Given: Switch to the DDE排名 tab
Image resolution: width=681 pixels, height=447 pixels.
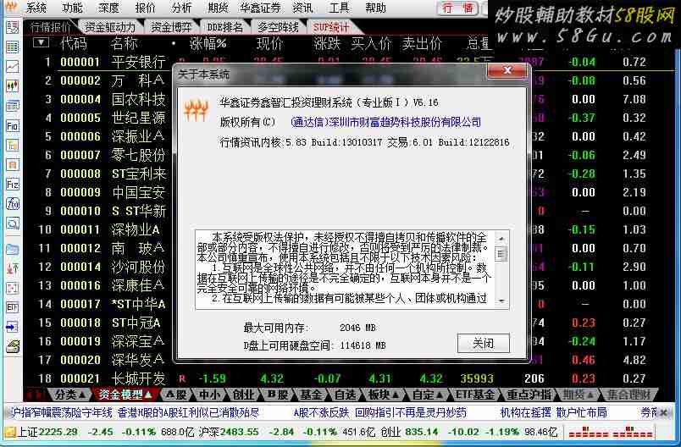Looking at the screenshot, I should 225,27.
